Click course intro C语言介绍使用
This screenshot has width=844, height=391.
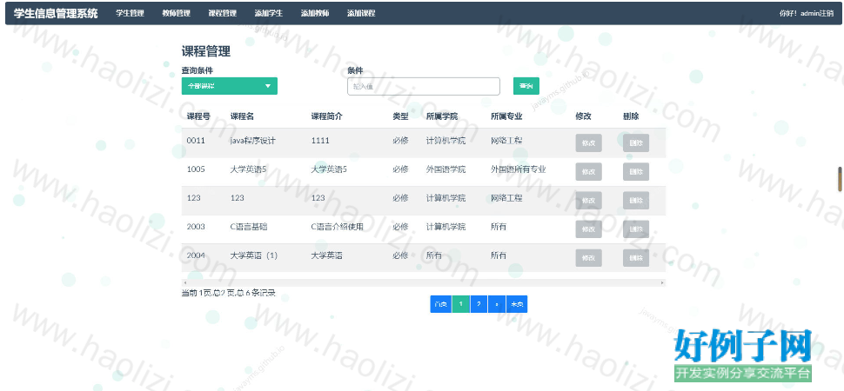click(337, 227)
